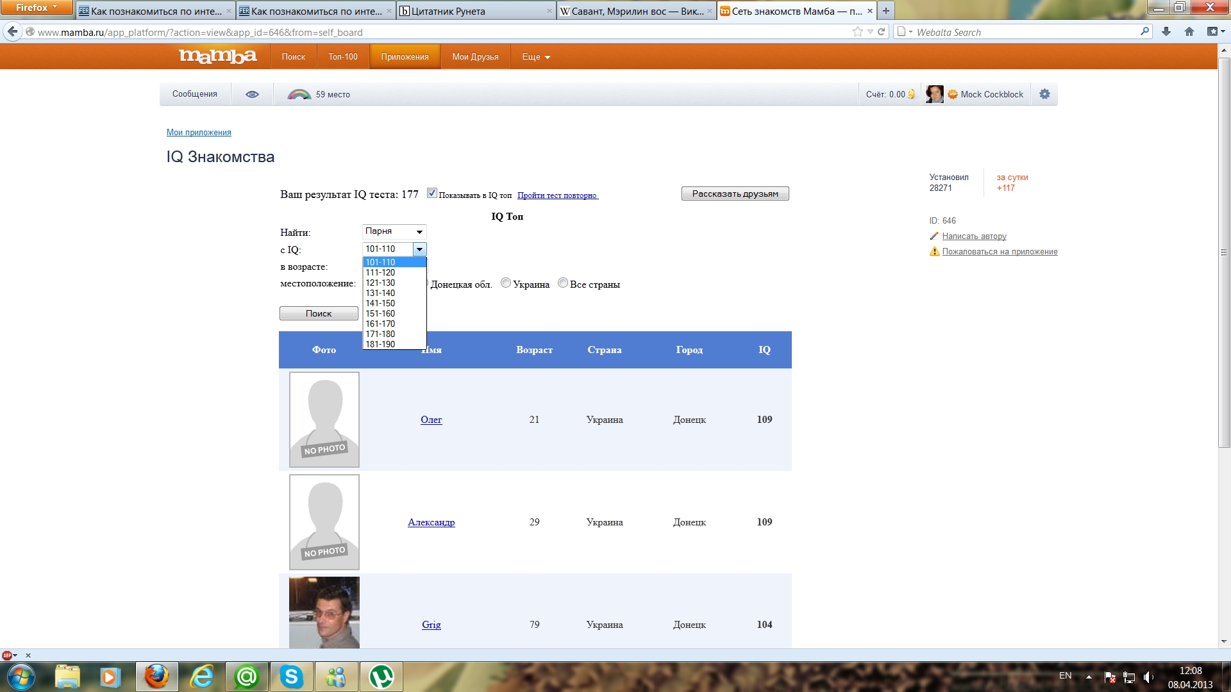Open the bookmarks menu toolbar icon
This screenshot has height=692, width=1231.
point(1215,32)
